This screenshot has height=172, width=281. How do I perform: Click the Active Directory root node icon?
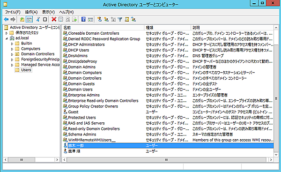pyautogui.click(x=6, y=28)
